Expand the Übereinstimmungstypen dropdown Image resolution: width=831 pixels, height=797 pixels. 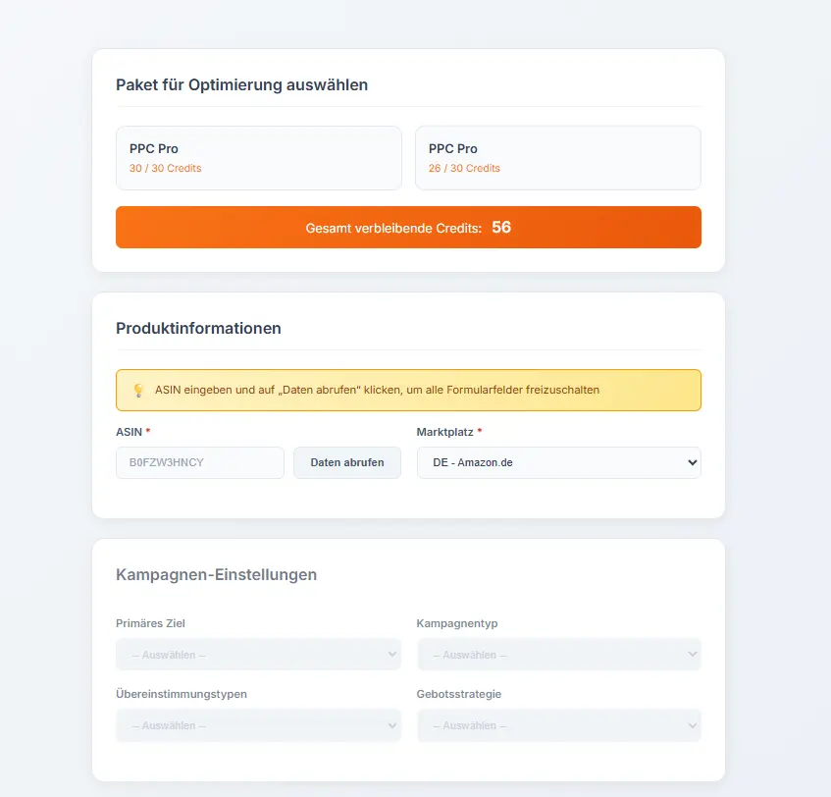click(x=258, y=725)
